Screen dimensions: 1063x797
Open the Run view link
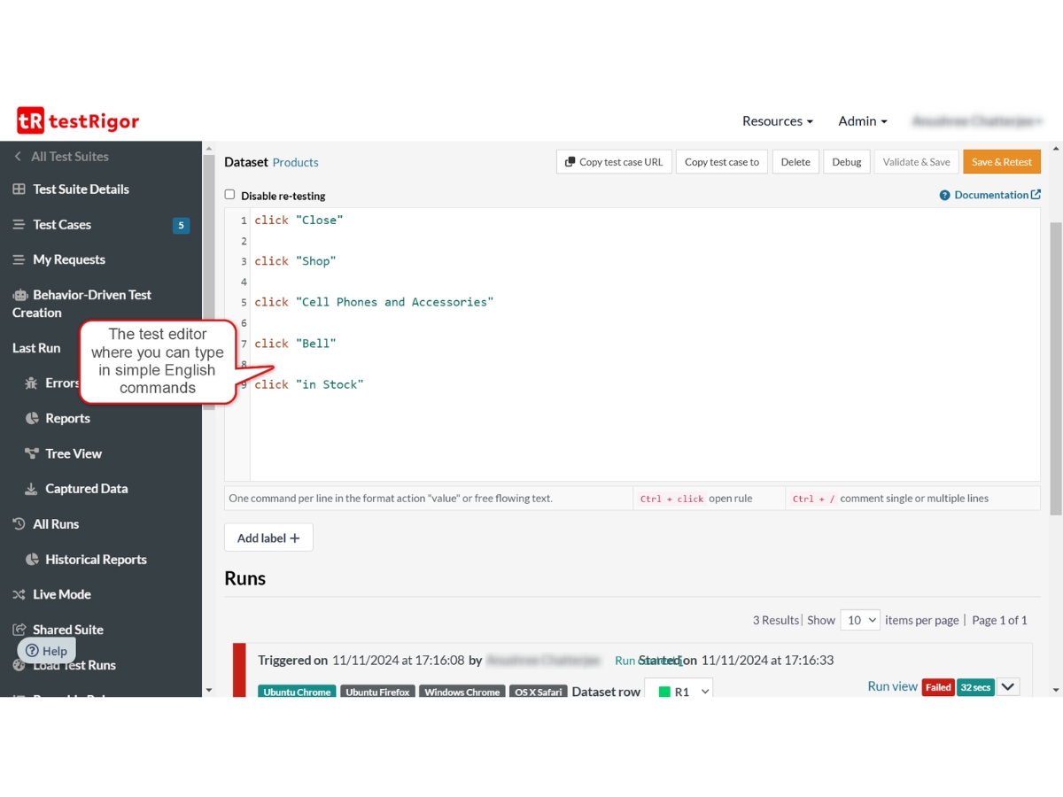pos(892,686)
